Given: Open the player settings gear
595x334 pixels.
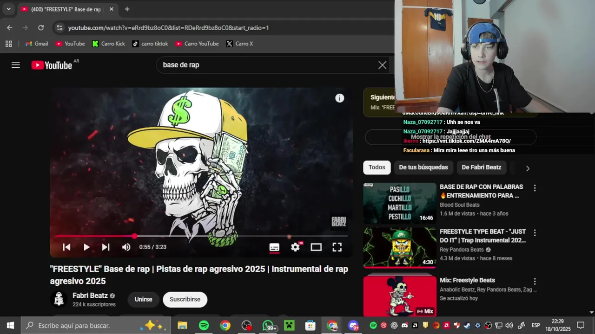Looking at the screenshot, I should (x=296, y=247).
